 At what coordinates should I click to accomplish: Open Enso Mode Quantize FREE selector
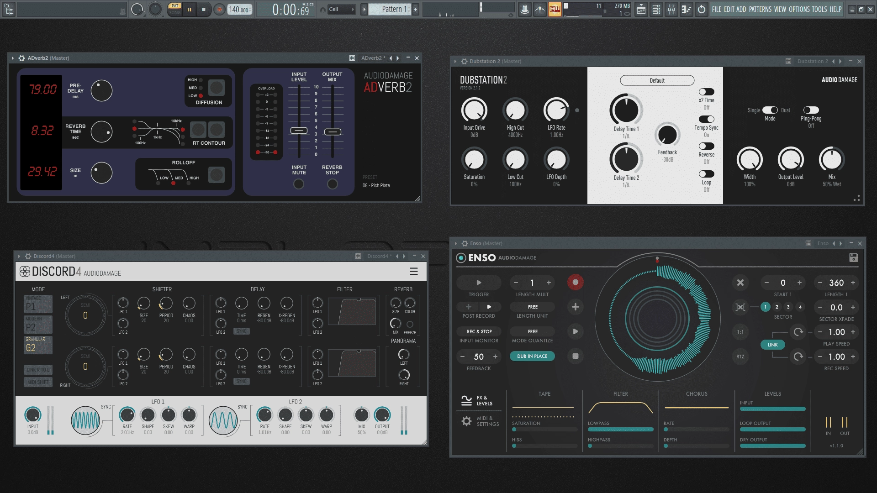pos(533,331)
